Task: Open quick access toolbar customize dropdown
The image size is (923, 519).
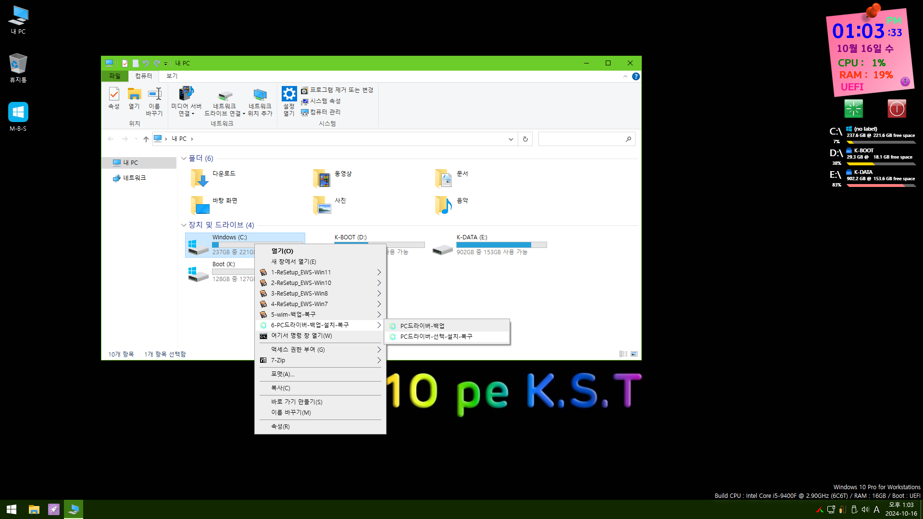Action: point(165,63)
